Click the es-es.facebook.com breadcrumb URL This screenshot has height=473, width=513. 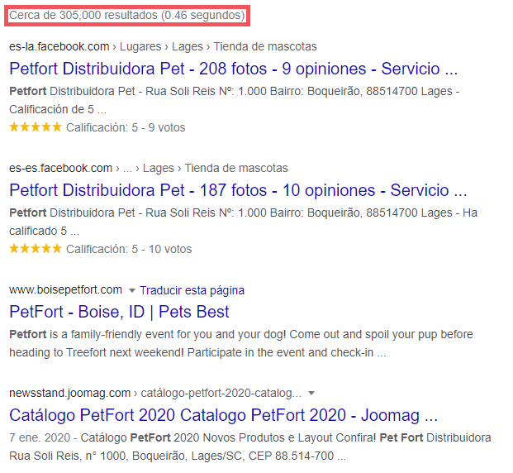(x=149, y=168)
